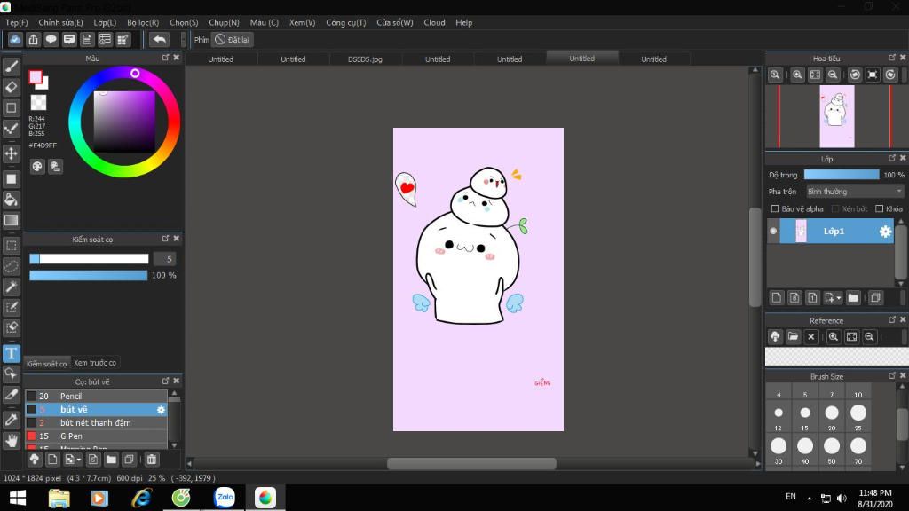Open the Chỉnh sửa(E) menu
The height and width of the screenshot is (511, 909).
coord(61,22)
